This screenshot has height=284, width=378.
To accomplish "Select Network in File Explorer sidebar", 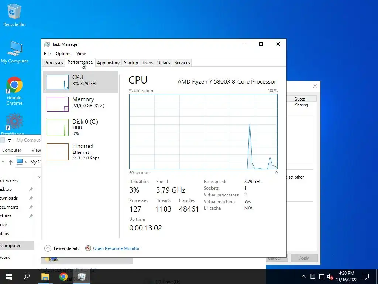I will (5, 257).
